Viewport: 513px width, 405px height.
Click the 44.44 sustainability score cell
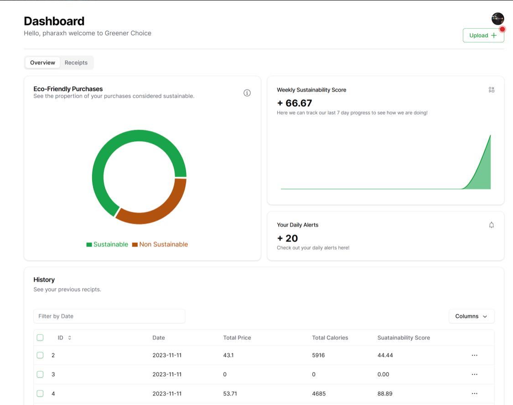[385, 355]
